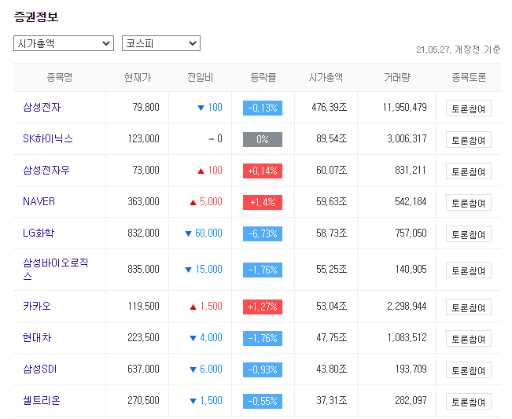Click the 60,000 down change value
Viewport: 512px width, 419px height.
coord(204,233)
